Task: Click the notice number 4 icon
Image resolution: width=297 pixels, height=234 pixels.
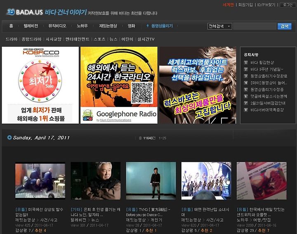Action: coord(246,83)
